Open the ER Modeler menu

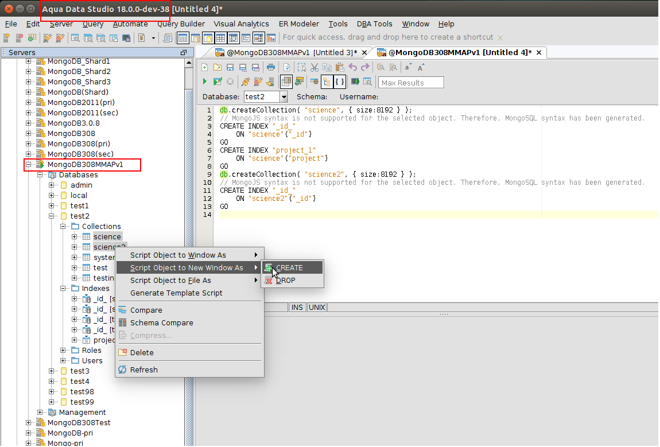point(299,24)
